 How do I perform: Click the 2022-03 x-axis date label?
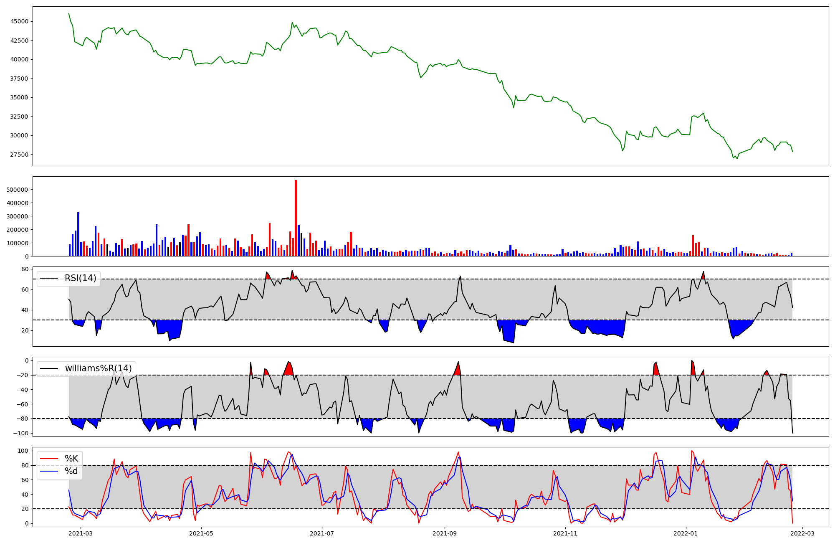[802, 533]
